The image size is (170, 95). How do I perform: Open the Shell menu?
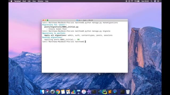(x=24, y=1)
